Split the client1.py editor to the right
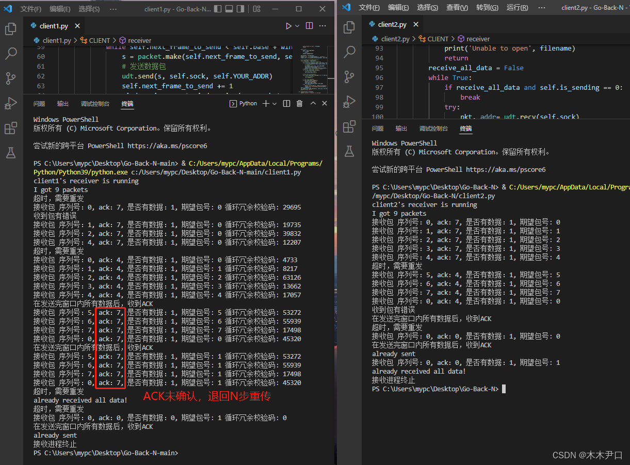This screenshot has height=465, width=630. (310, 26)
